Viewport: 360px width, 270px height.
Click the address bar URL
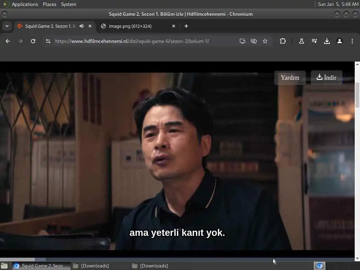point(132,41)
